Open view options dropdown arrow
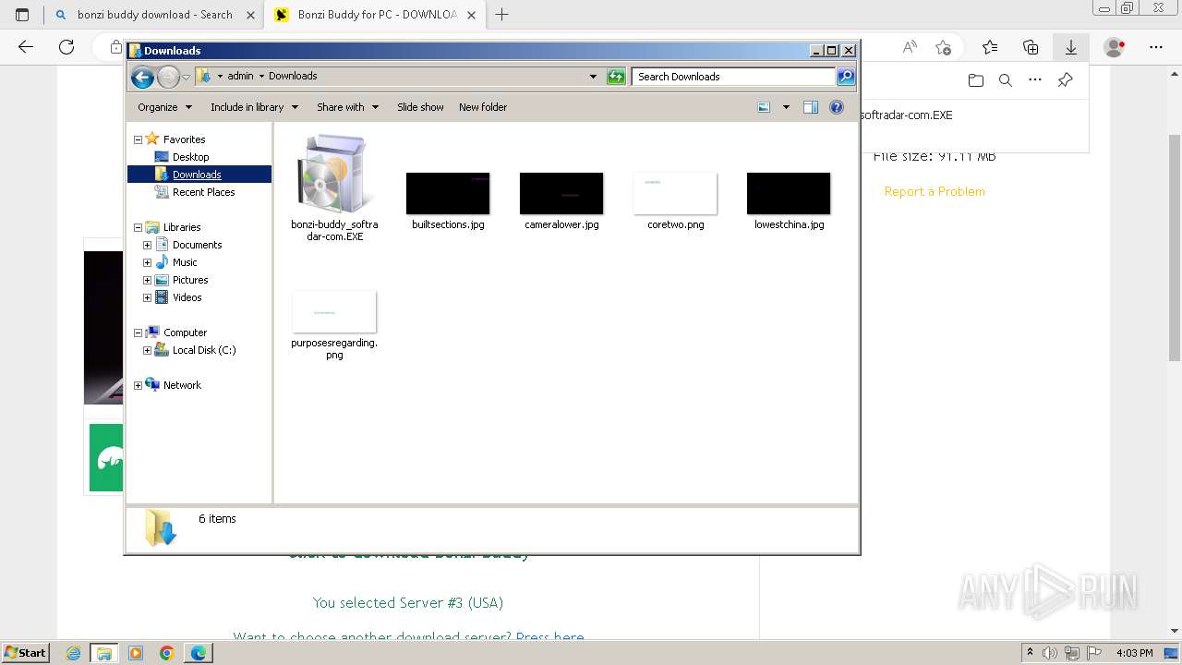The image size is (1182, 665). click(786, 107)
